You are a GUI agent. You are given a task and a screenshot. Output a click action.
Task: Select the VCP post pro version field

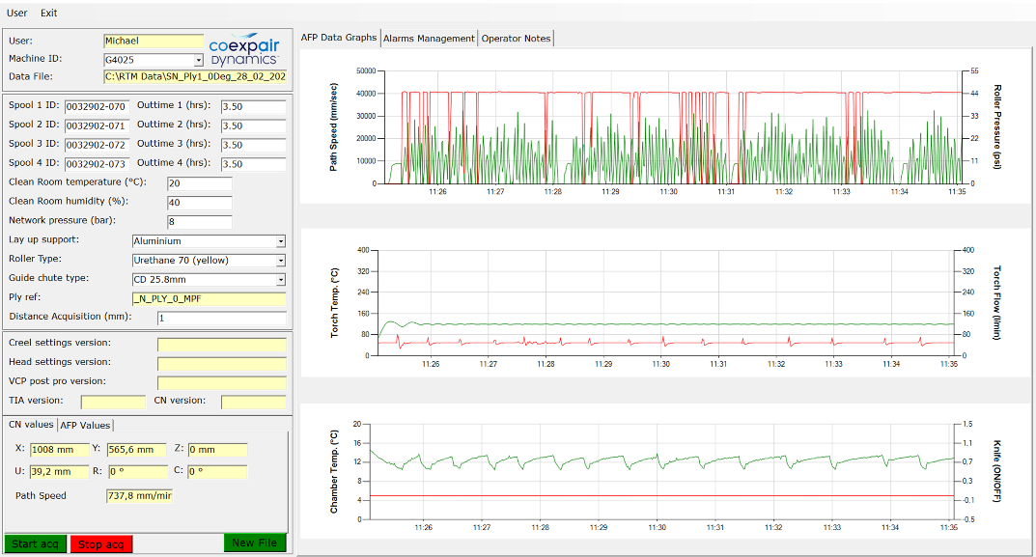click(221, 382)
